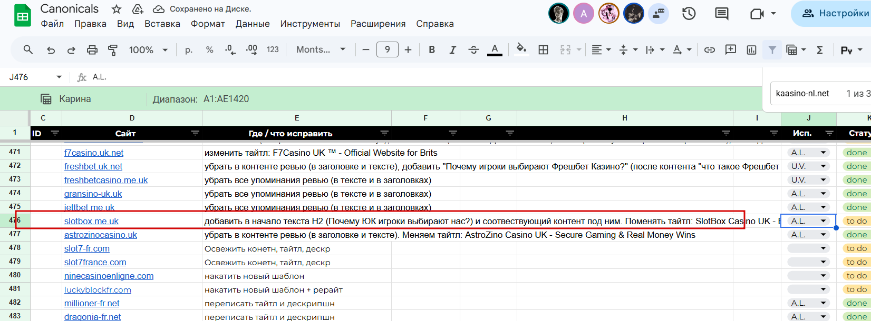Move document with the folder icon
The width and height of the screenshot is (871, 321).
click(137, 9)
